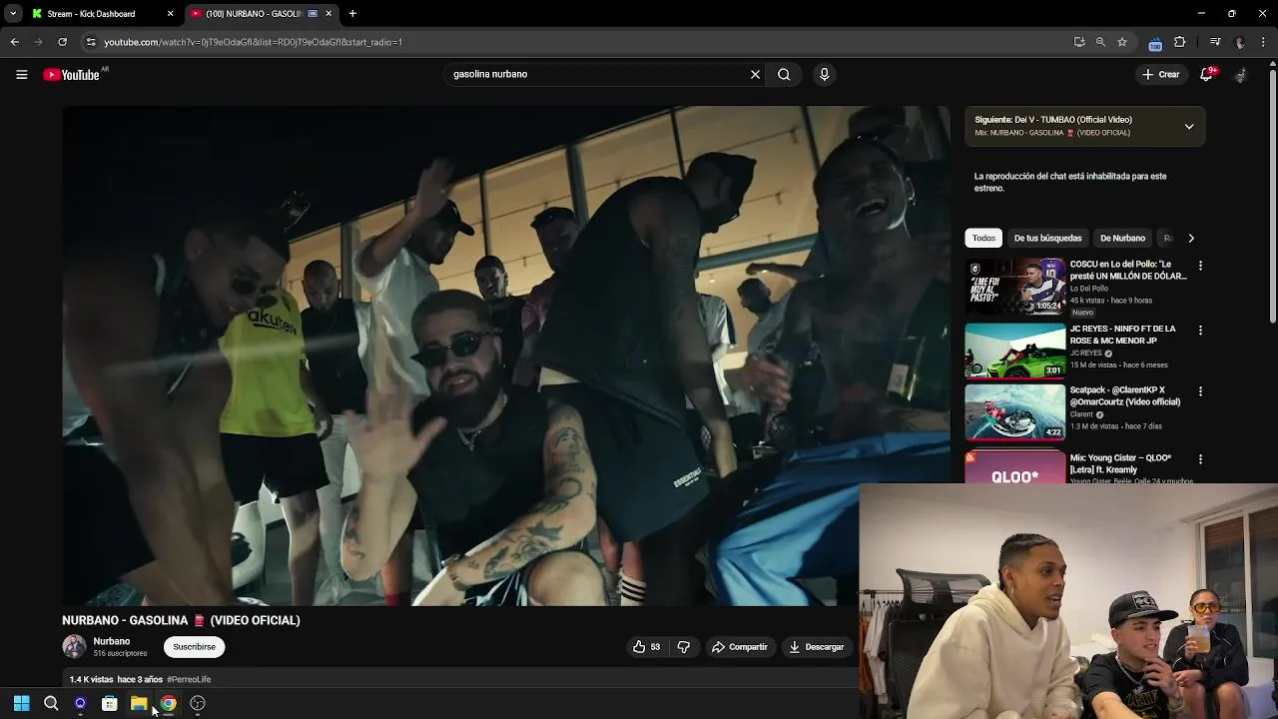
Task: Go back in browser history
Action: pyautogui.click(x=14, y=42)
